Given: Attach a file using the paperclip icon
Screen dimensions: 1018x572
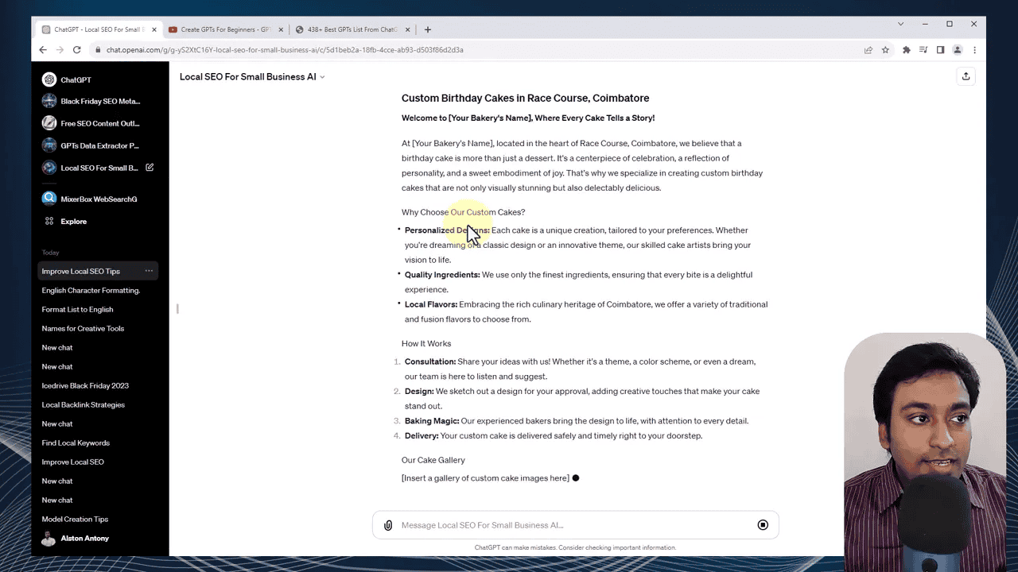Looking at the screenshot, I should tap(387, 524).
